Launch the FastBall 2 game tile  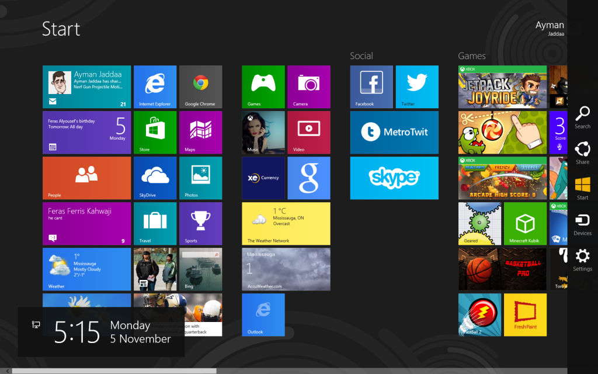coord(480,315)
